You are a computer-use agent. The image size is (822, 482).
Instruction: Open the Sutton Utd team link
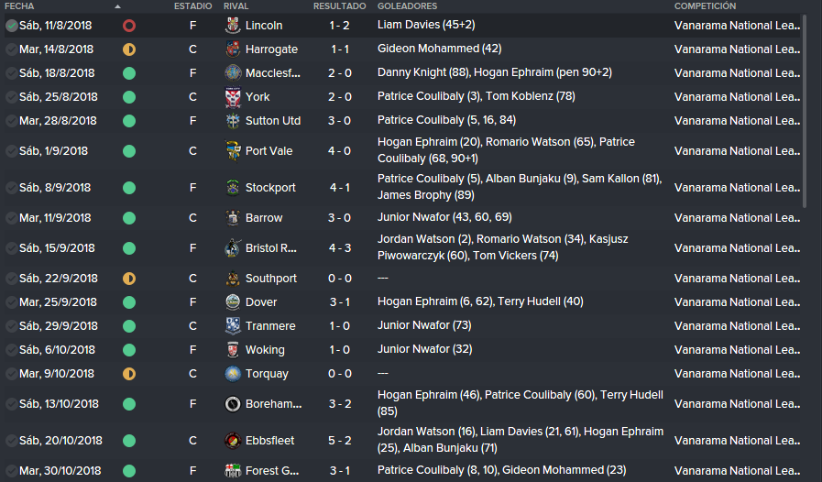[x=273, y=121]
